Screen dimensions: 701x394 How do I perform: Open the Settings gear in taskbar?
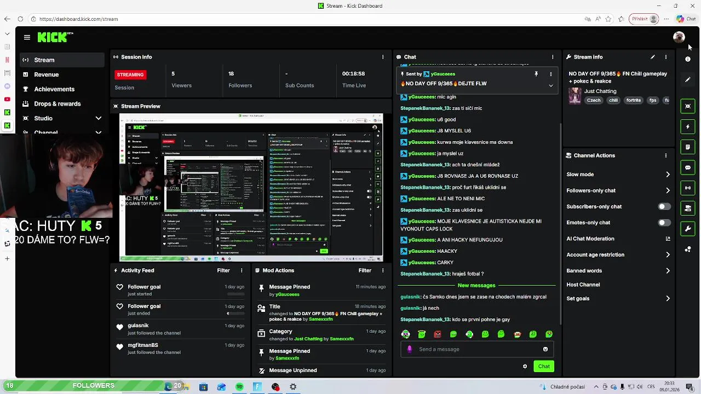pyautogui.click(x=293, y=387)
